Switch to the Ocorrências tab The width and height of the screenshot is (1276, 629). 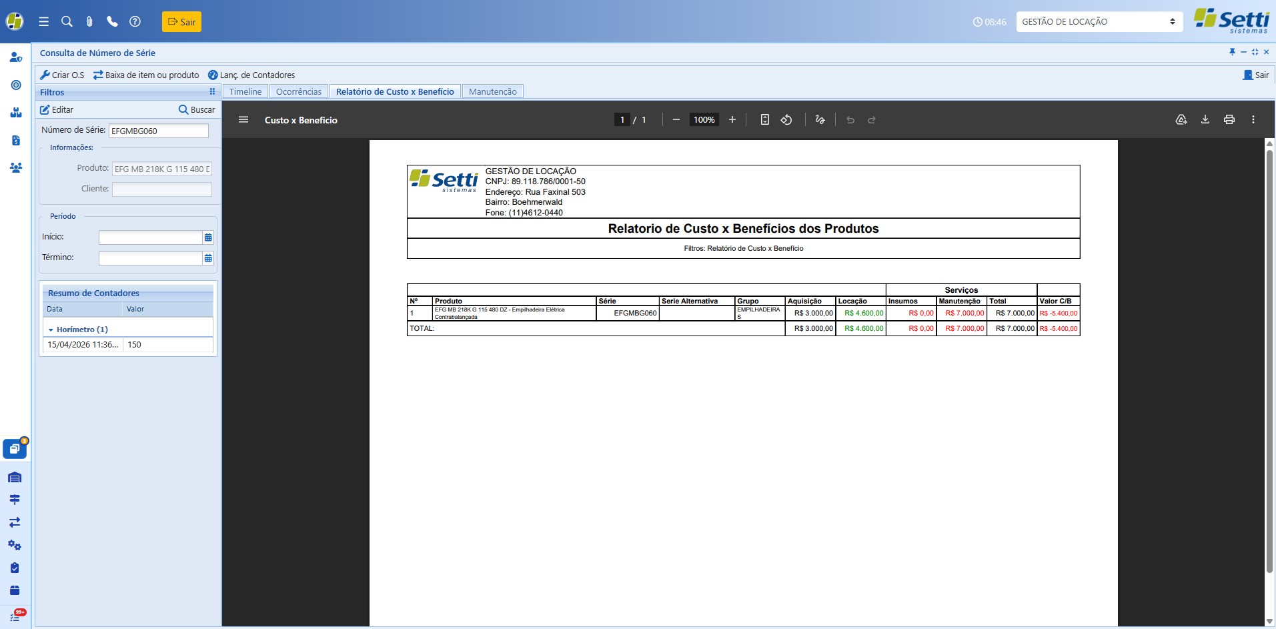click(299, 92)
